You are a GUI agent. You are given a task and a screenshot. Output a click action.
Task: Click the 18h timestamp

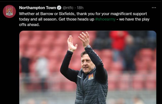80,8
